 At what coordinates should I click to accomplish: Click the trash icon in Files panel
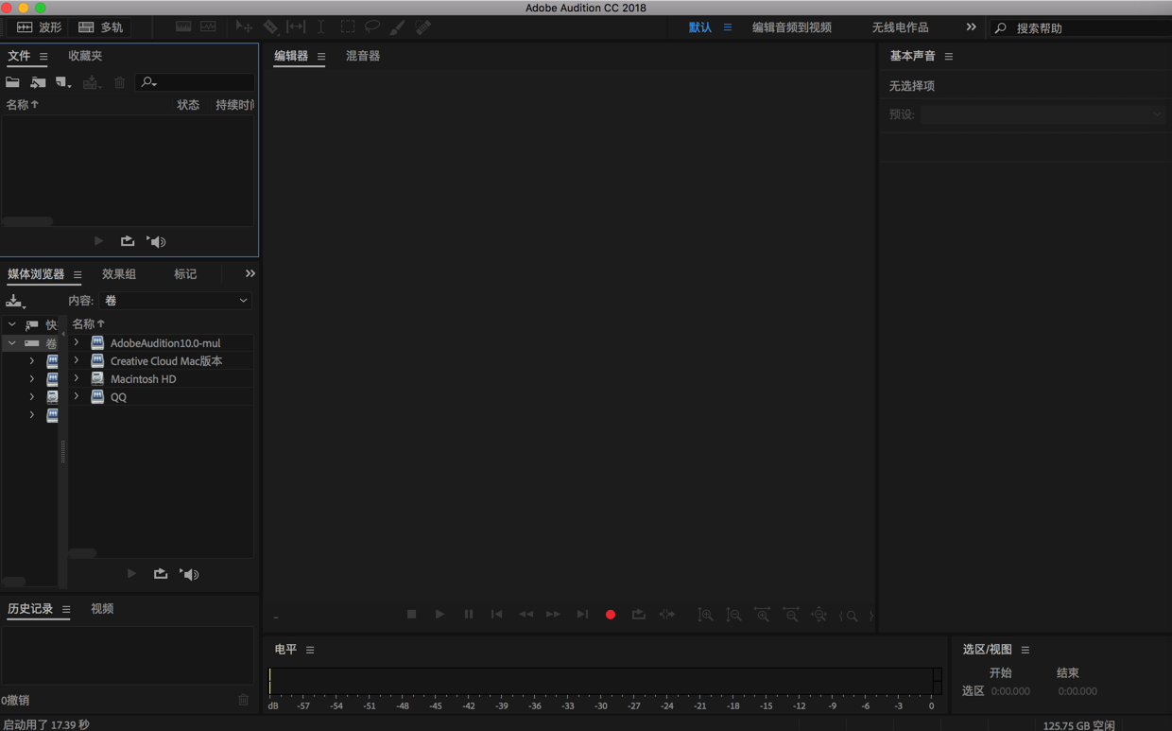(x=120, y=82)
